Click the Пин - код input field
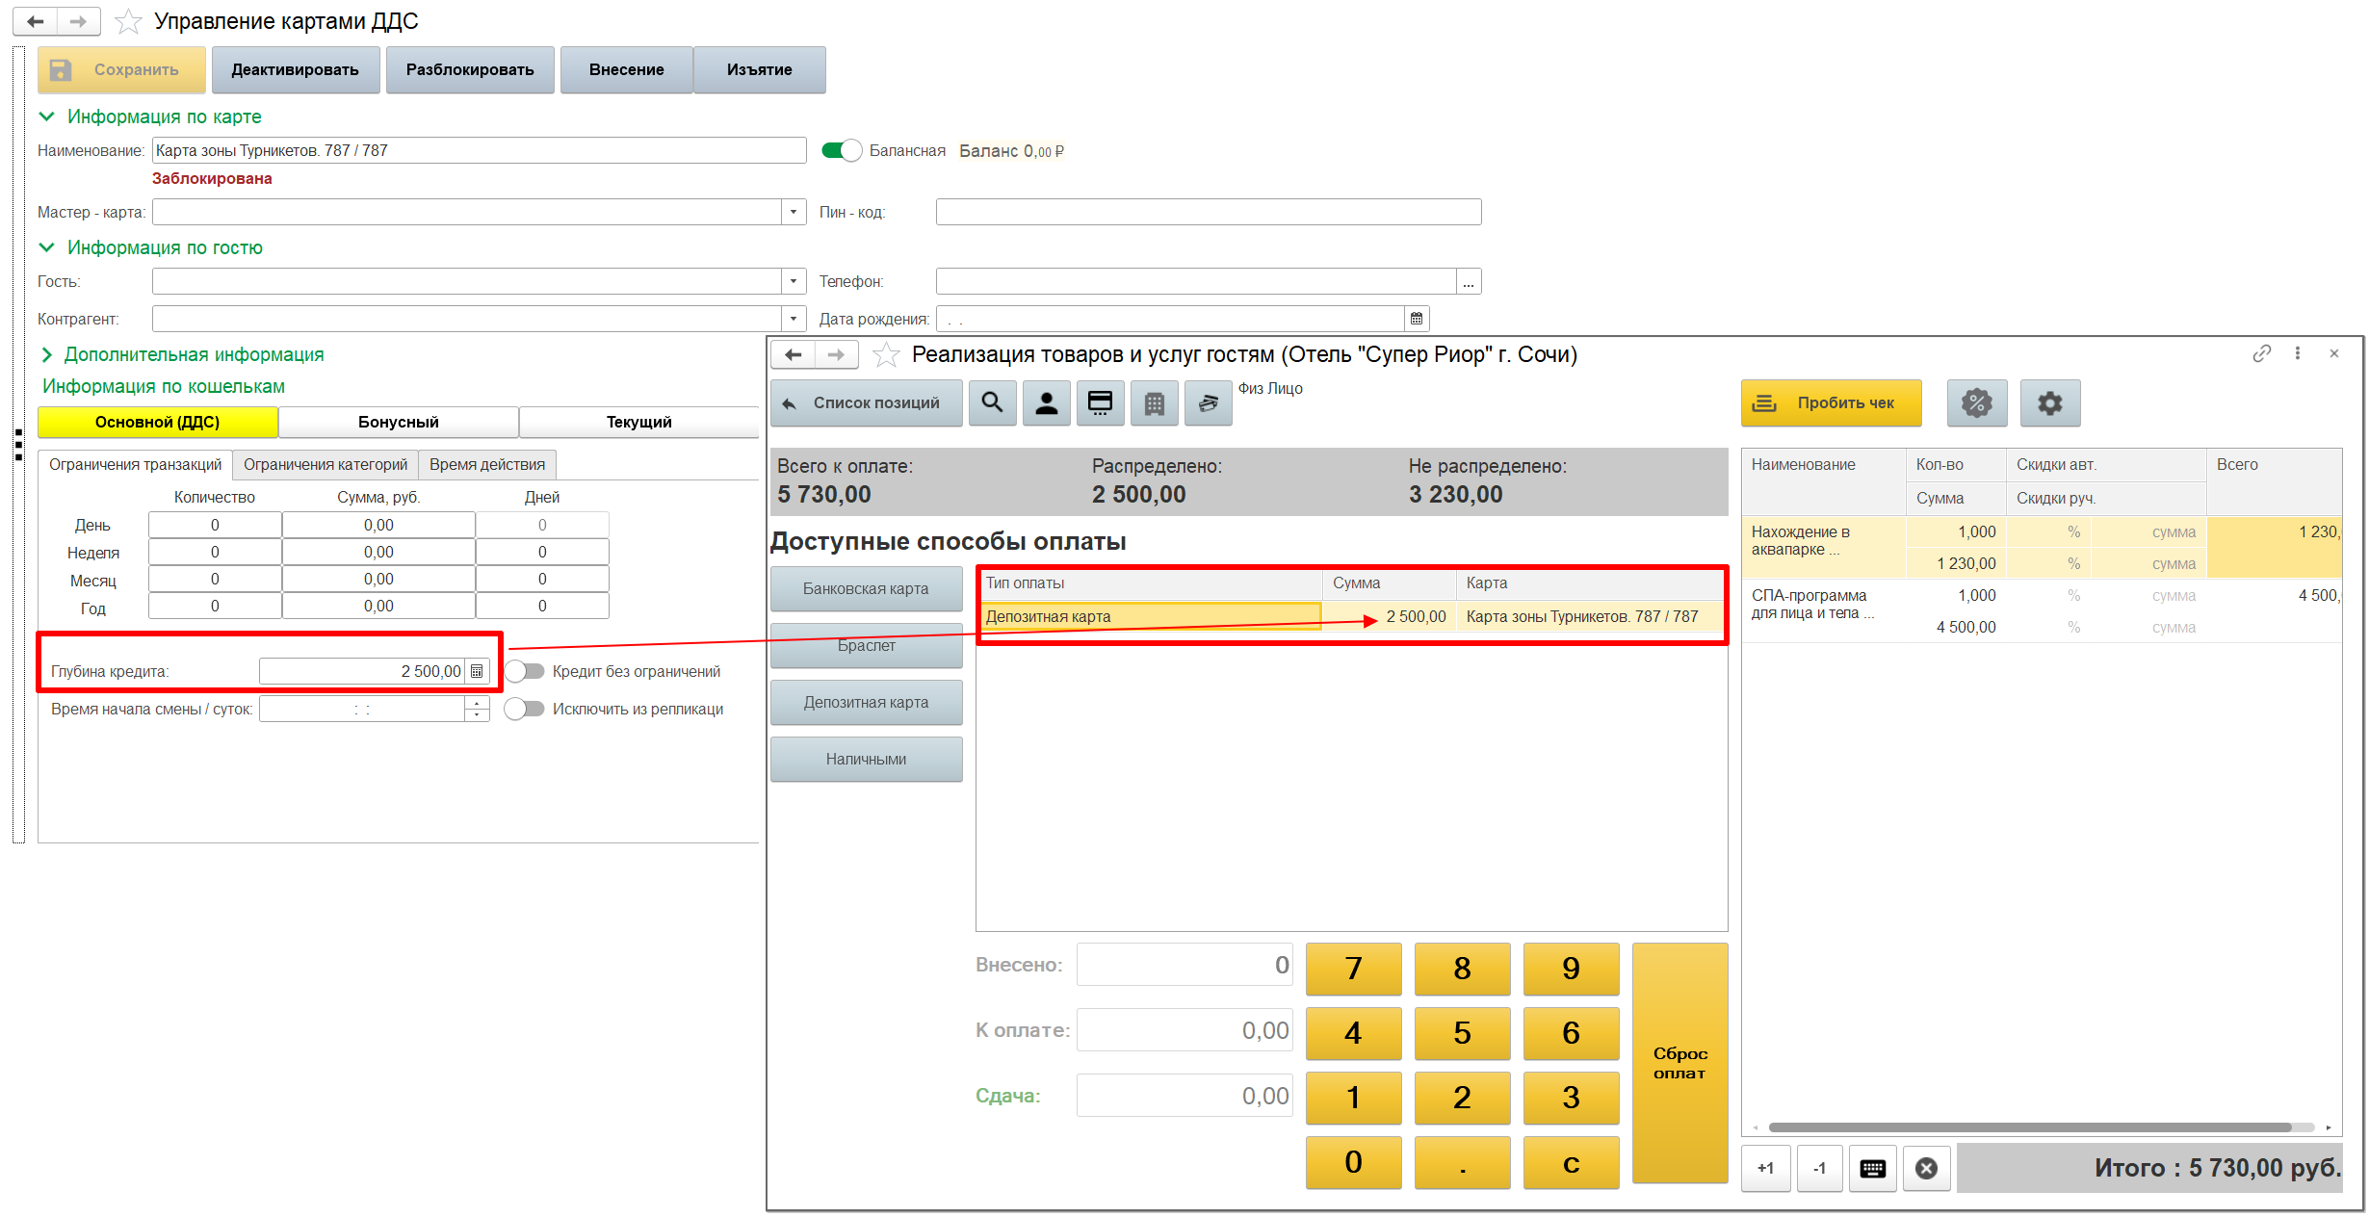2369x1217 pixels. point(1209,212)
